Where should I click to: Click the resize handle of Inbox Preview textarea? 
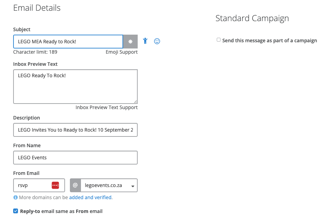pyautogui.click(x=135, y=101)
